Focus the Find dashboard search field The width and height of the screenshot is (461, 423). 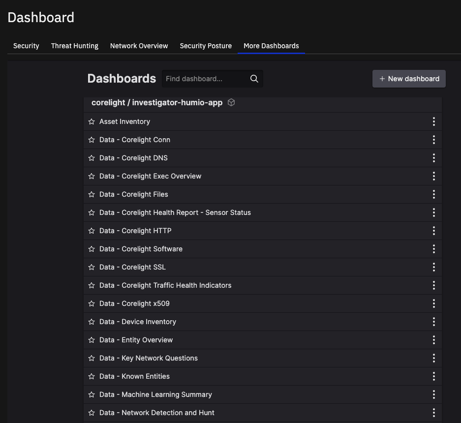click(212, 79)
